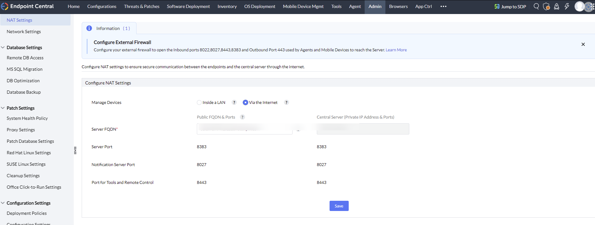Image resolution: width=595 pixels, height=225 pixels.
Task: Click the Configure NAT Settings header
Action: [x=108, y=83]
